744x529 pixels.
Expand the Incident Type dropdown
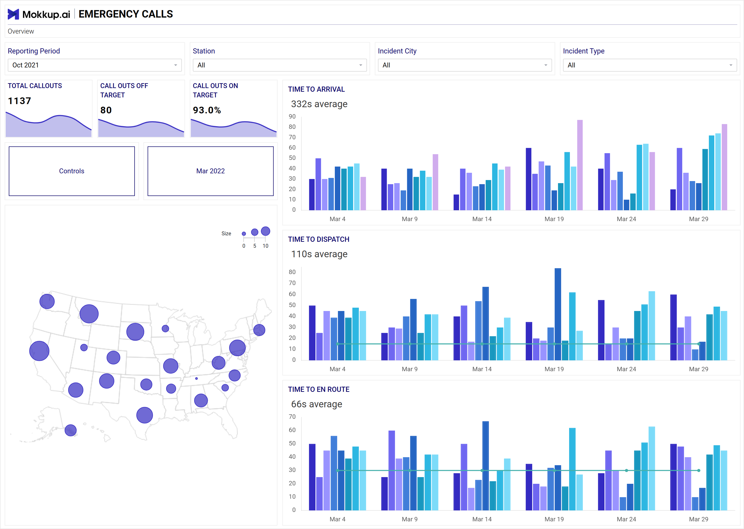coord(649,65)
